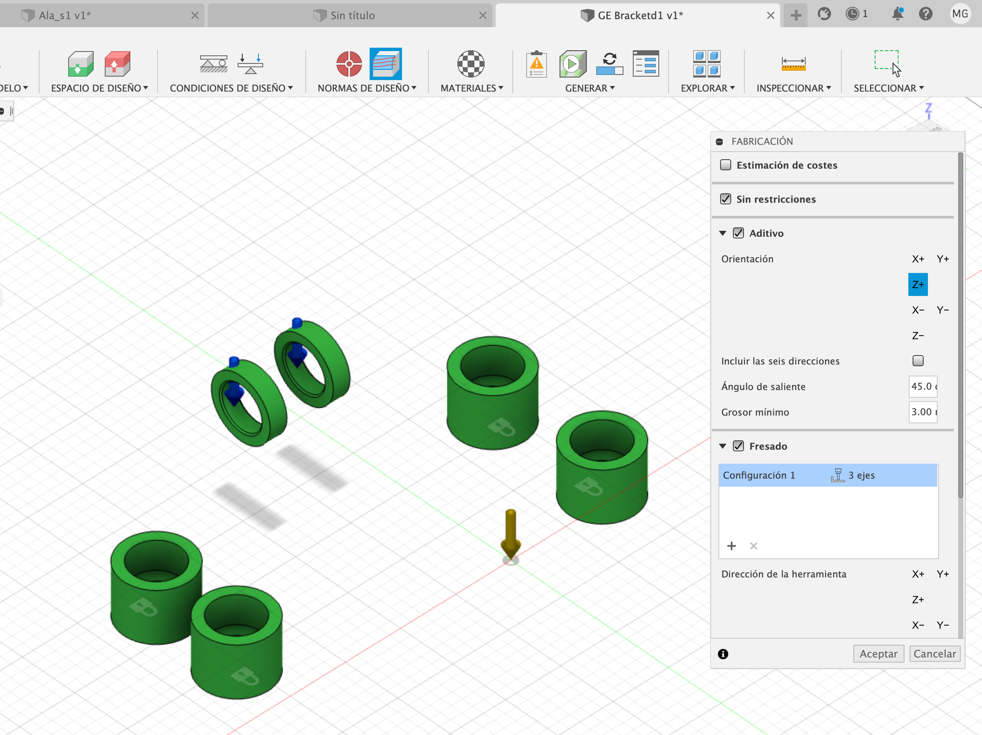The height and width of the screenshot is (735, 982).
Task: Click the Preserve Geometry green box icon
Action: point(80,64)
